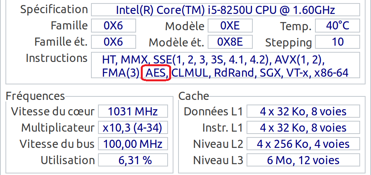Select the Multiplicateur field x10,3 (4-34)

(x=133, y=128)
